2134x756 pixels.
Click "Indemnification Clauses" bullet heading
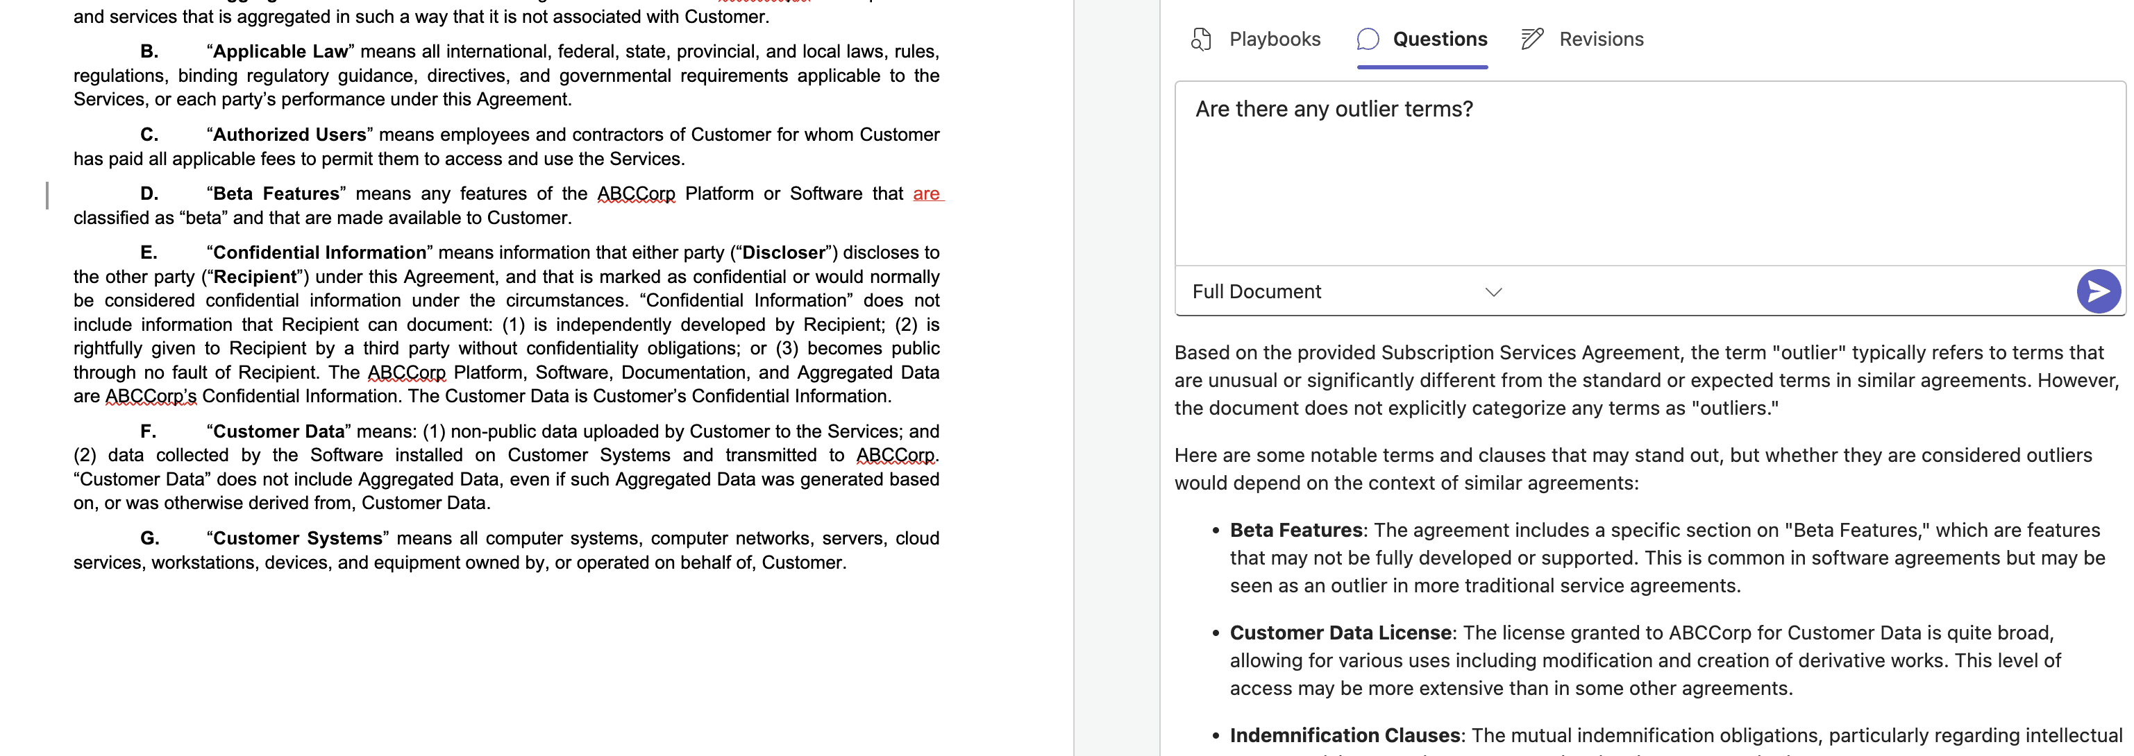point(1345,735)
